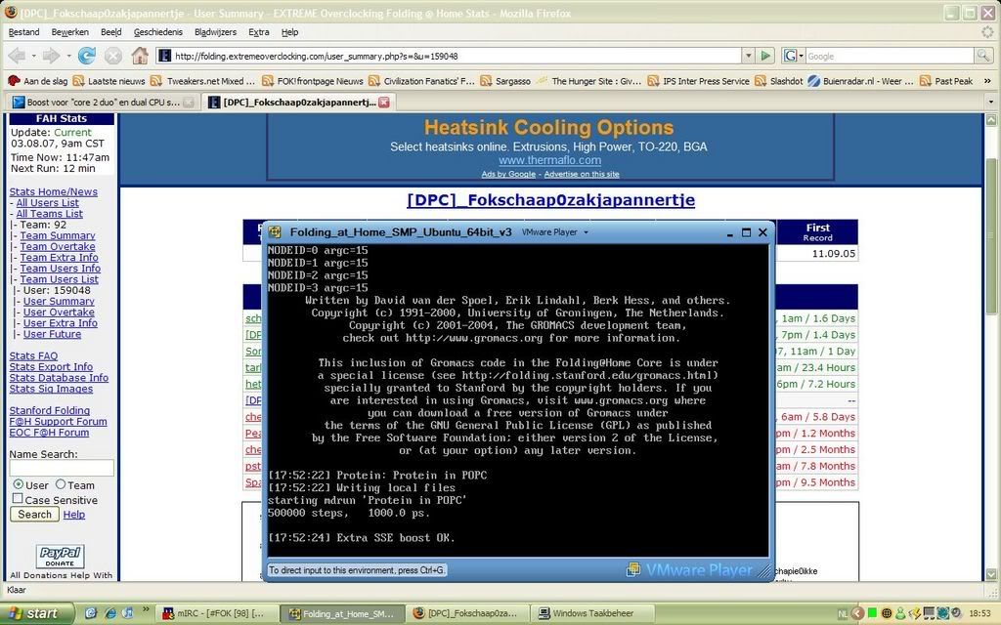
Task: Close the [DPC]_Fokschaap0zakjapannertj tab
Action: tap(384, 102)
